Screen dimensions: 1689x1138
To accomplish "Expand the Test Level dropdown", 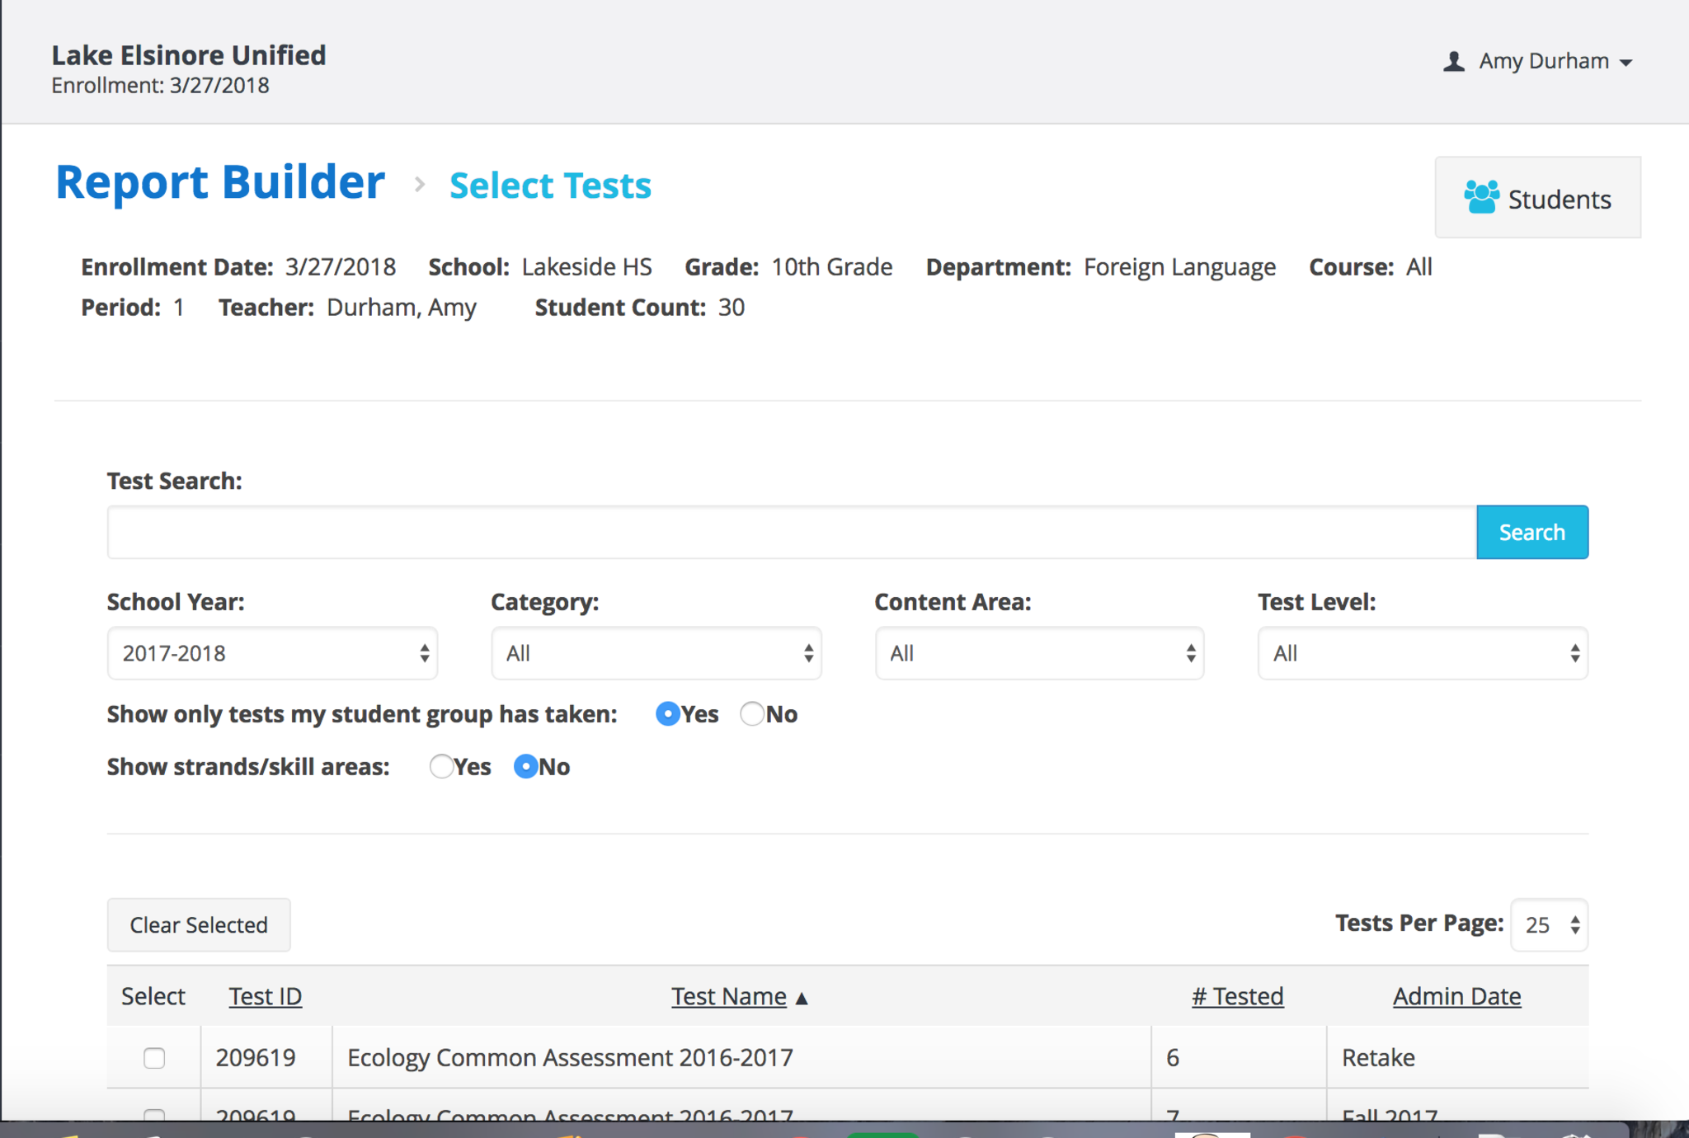I will coord(1423,654).
